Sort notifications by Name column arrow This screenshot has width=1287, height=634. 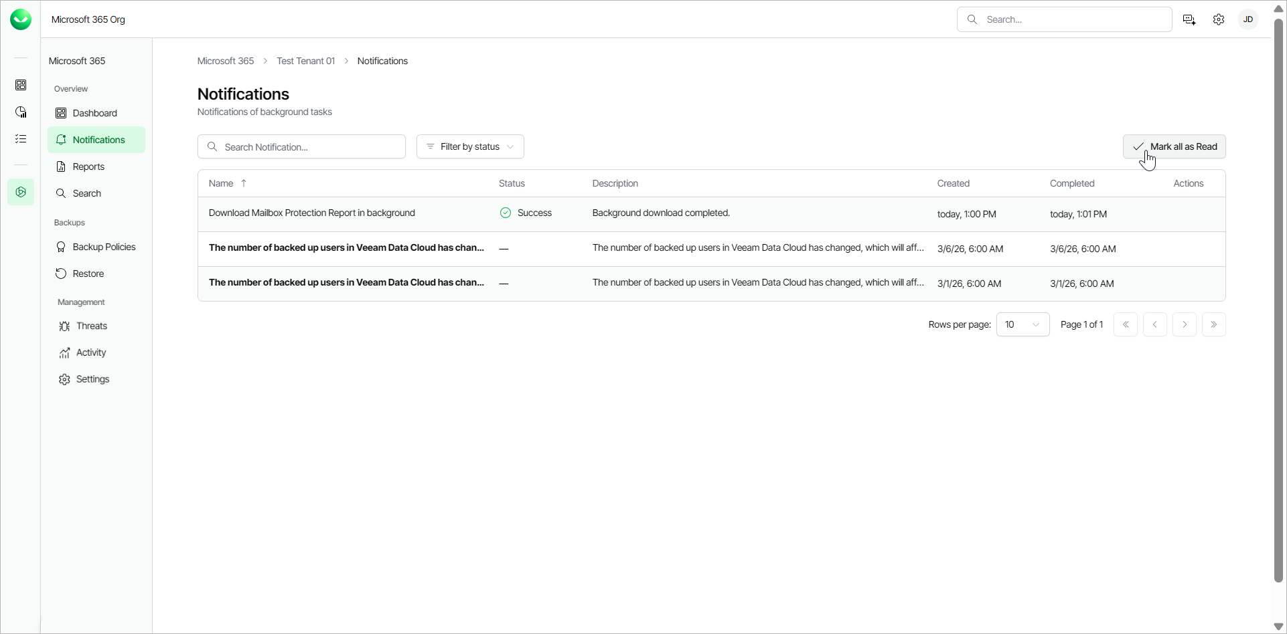pos(244,183)
